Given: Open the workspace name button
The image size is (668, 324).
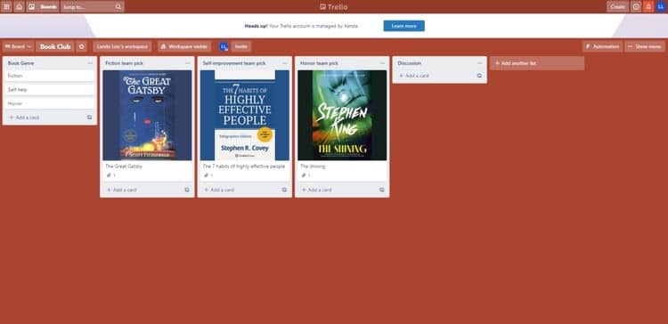Looking at the screenshot, I should pos(122,47).
